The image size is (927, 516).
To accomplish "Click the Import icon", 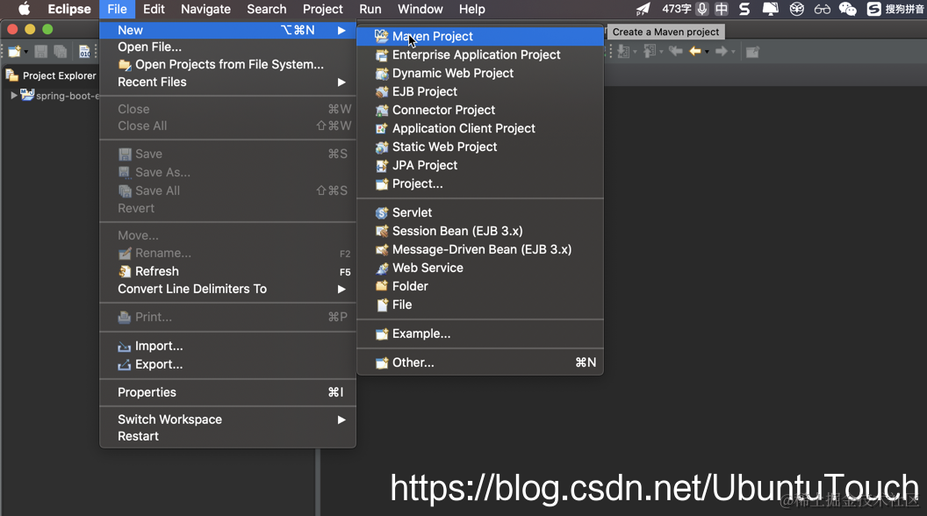I will pos(124,347).
